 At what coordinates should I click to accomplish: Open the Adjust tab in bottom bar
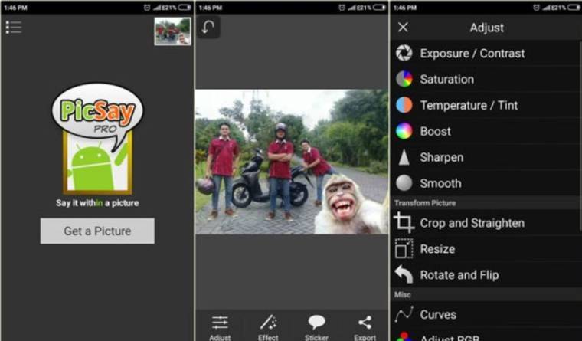(x=220, y=326)
